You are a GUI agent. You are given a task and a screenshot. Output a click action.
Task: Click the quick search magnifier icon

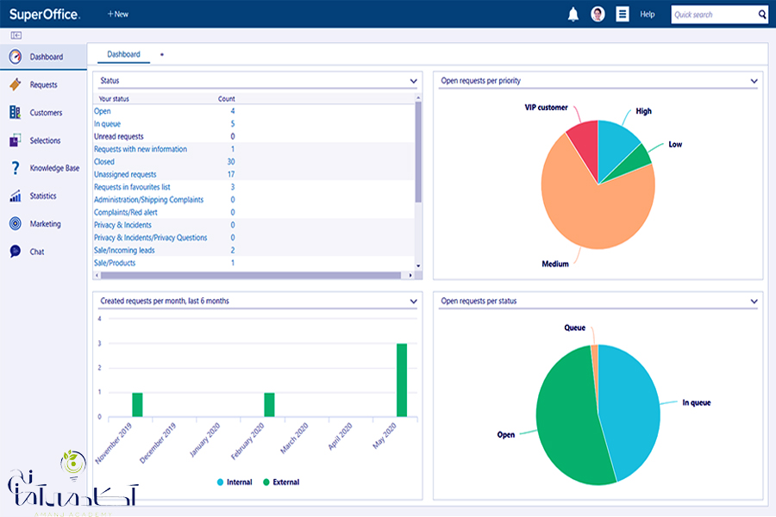(762, 15)
